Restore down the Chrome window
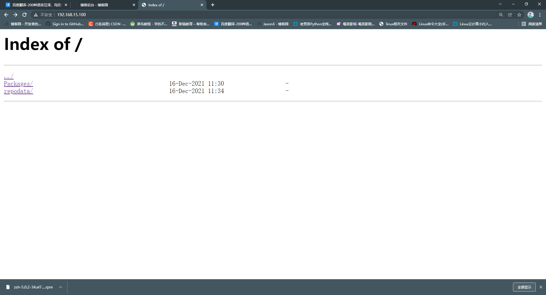Screen dimensions: 546x295 (x=526, y=4)
